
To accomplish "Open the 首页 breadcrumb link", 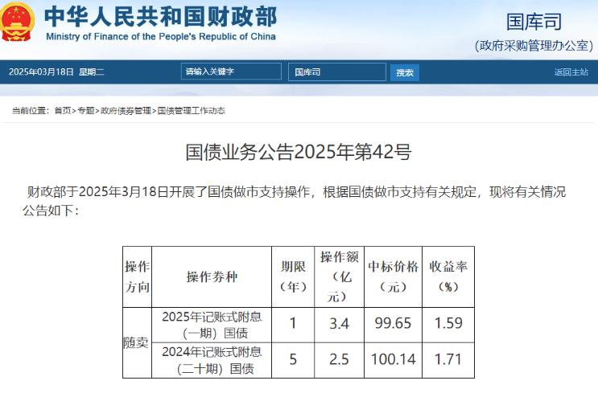I will [x=63, y=111].
